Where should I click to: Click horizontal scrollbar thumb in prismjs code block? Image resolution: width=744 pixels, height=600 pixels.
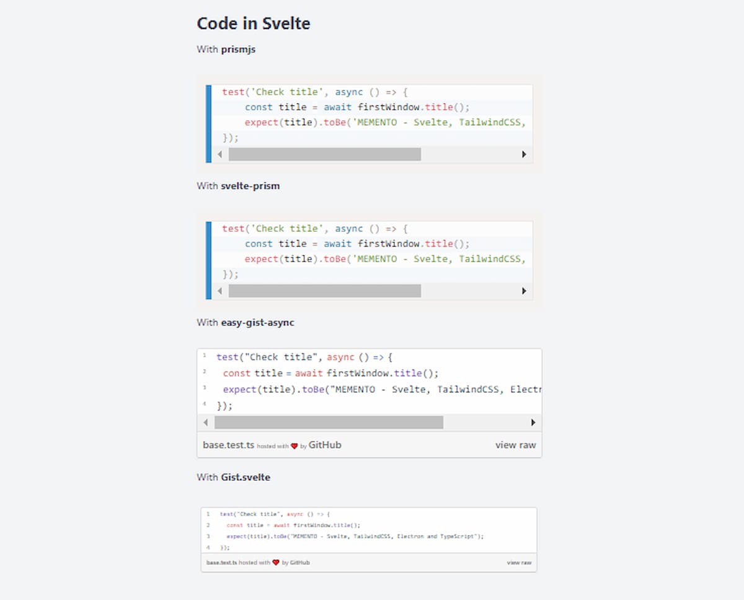tap(324, 154)
